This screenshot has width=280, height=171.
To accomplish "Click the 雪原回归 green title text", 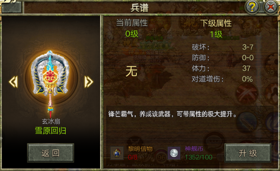I will point(51,131).
